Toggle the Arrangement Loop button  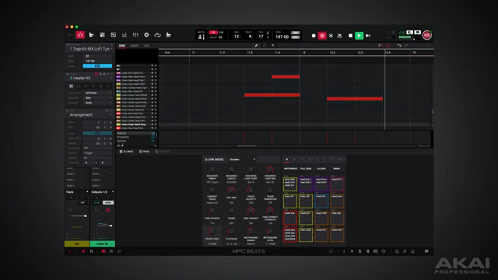(x=97, y=133)
